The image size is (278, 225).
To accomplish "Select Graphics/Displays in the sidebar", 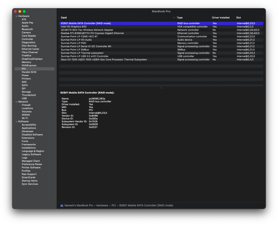I will click(32, 59).
